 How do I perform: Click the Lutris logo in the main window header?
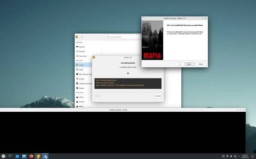pyautogui.click(x=77, y=37)
